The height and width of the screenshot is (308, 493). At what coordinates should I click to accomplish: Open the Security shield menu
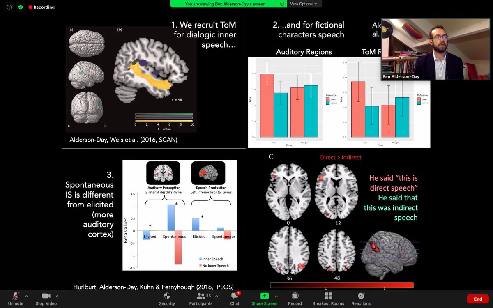tap(167, 298)
